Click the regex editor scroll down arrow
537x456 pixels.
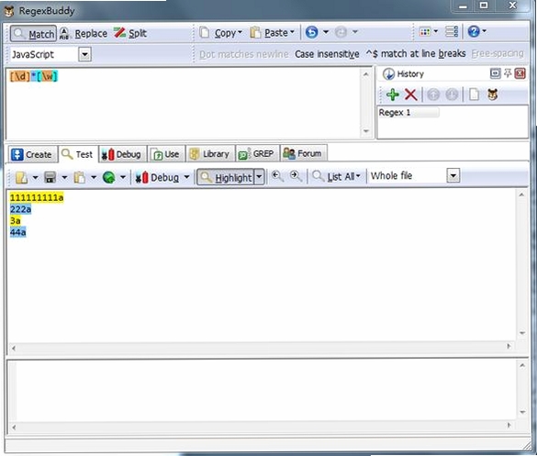[366, 131]
